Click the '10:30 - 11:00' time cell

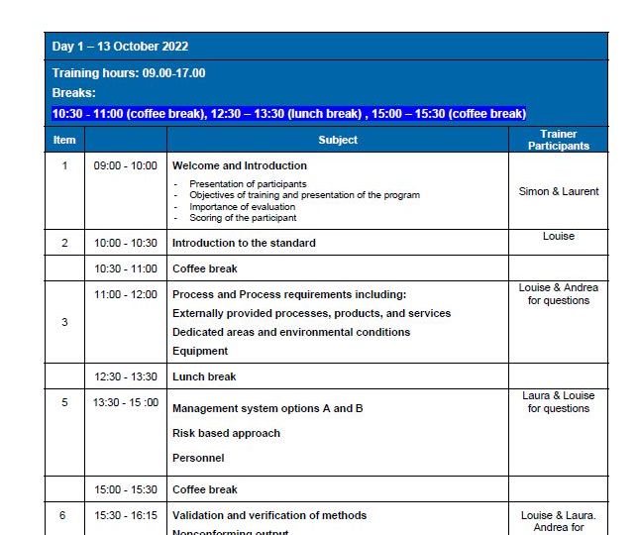click(x=125, y=268)
